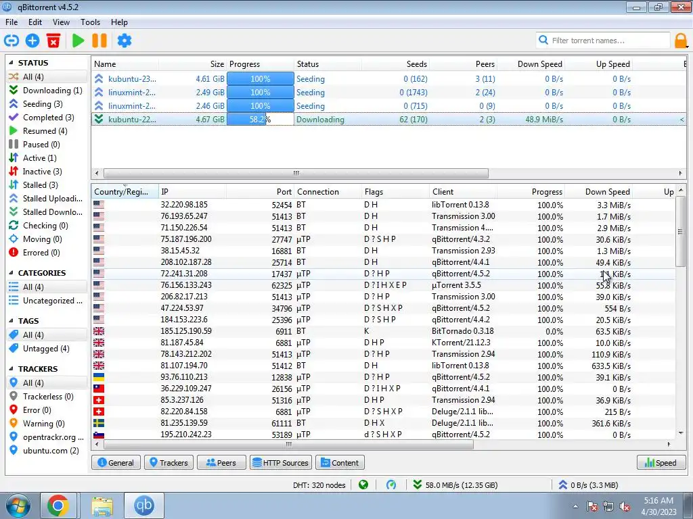Screen dimensions: 693x519
Task: Click the 58.2% progress bar of kubuntu-22
Action: pos(261,119)
